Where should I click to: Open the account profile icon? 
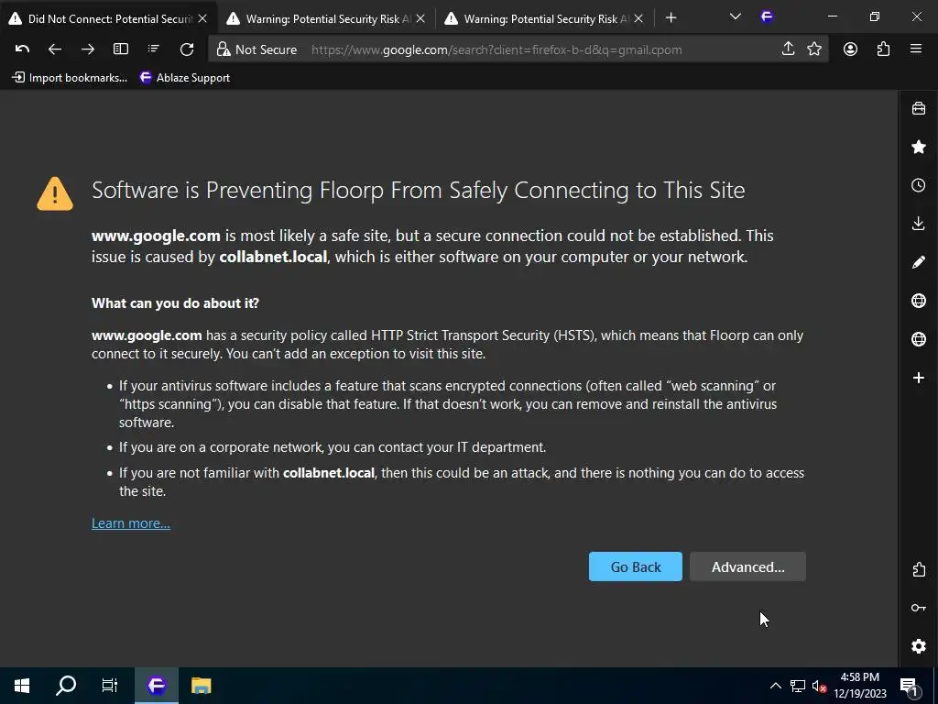pos(850,49)
